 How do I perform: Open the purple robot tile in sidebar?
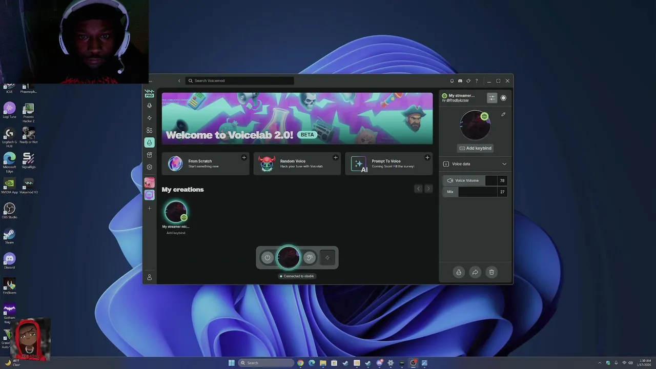(x=149, y=195)
